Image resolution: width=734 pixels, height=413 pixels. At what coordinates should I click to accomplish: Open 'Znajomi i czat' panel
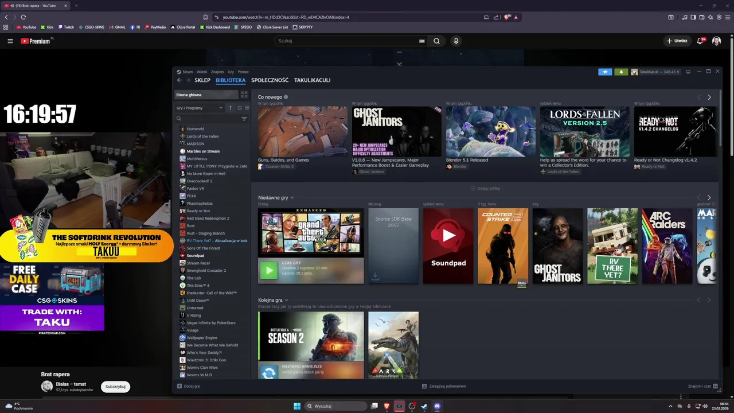[702, 386]
